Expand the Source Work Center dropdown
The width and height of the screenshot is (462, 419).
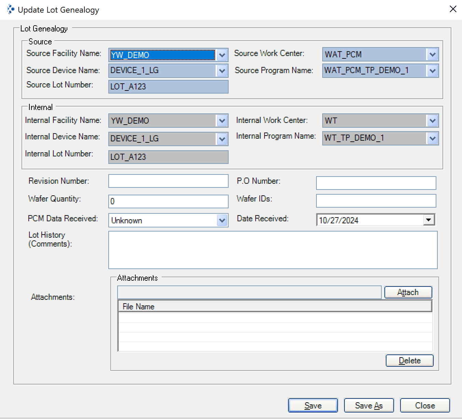pos(432,55)
